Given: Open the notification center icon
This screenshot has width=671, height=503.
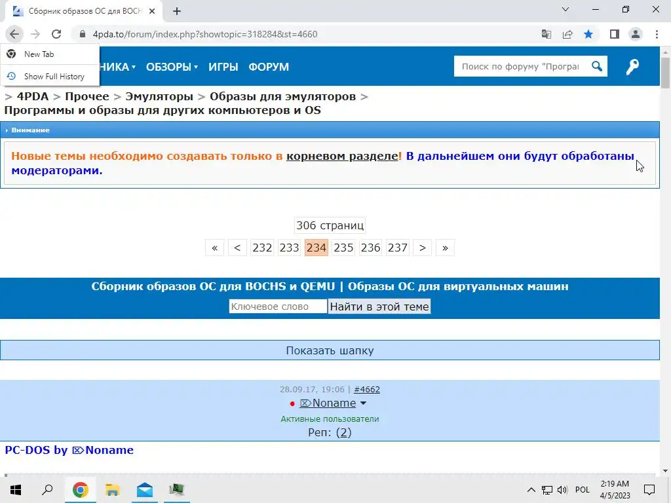Looking at the screenshot, I should [x=649, y=489].
